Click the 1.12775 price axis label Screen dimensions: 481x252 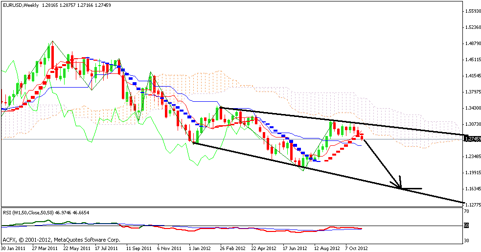[473, 205]
